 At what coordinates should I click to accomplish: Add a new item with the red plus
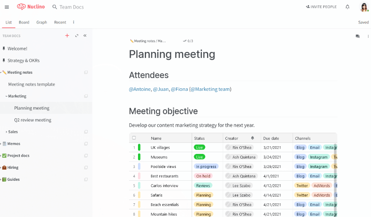pyautogui.click(x=67, y=36)
